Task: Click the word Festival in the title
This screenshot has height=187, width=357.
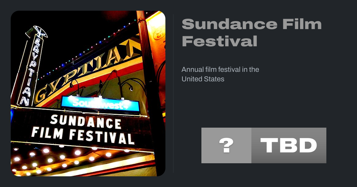Action: [219, 41]
